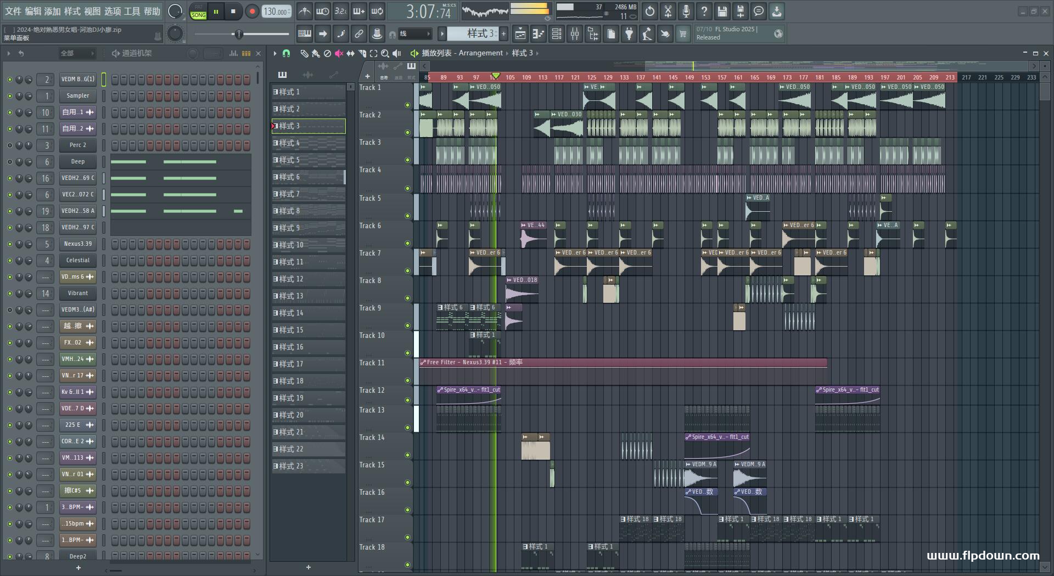Open the 添加 menu

(x=53, y=11)
